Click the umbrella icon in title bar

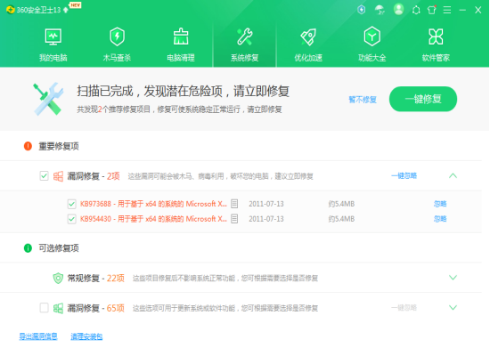380,10
